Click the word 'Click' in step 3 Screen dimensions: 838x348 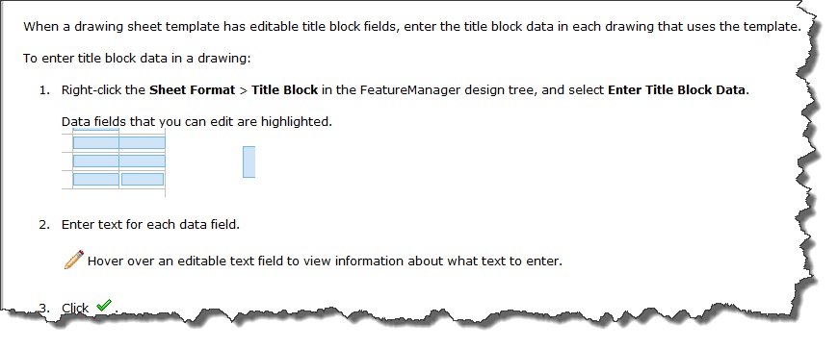pos(75,308)
